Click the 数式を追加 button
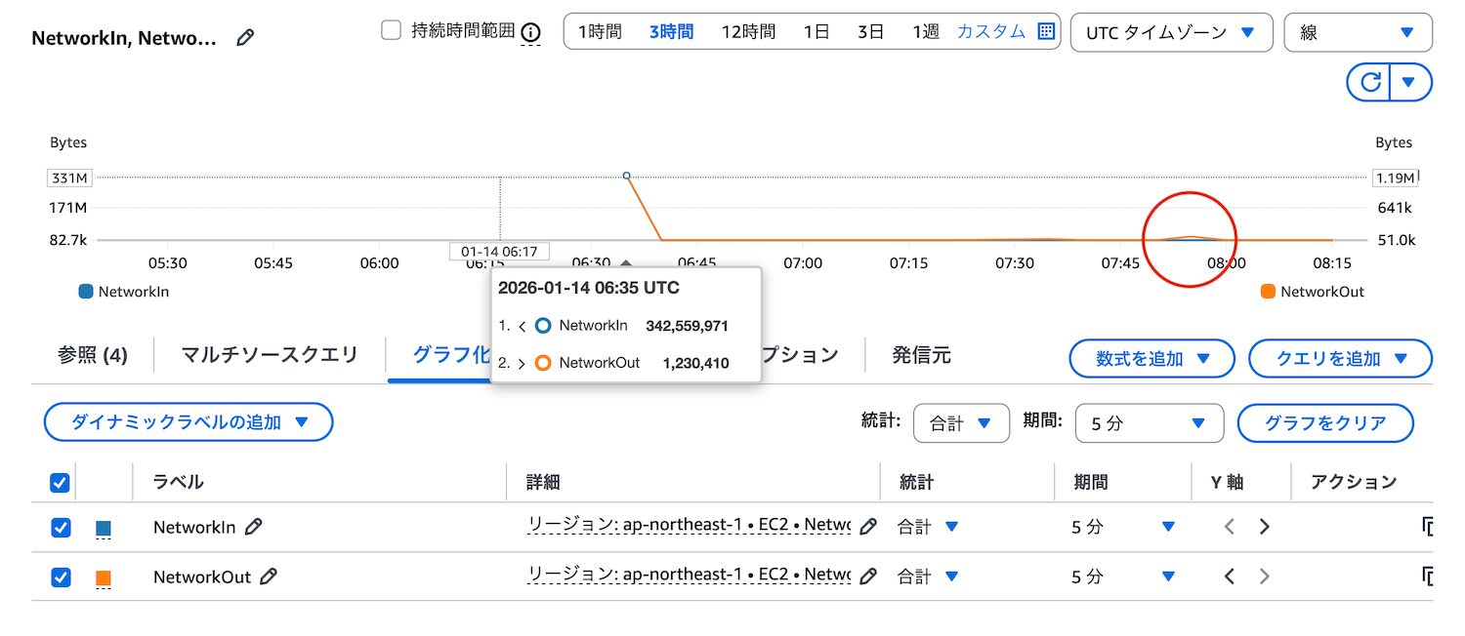 (1151, 359)
